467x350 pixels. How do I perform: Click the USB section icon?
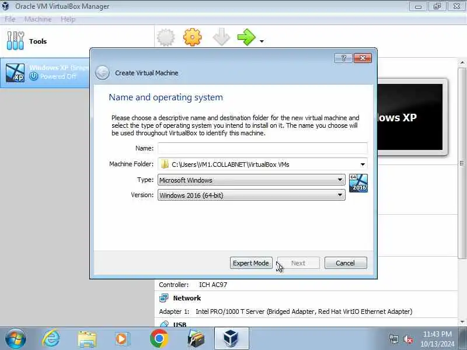(164, 324)
